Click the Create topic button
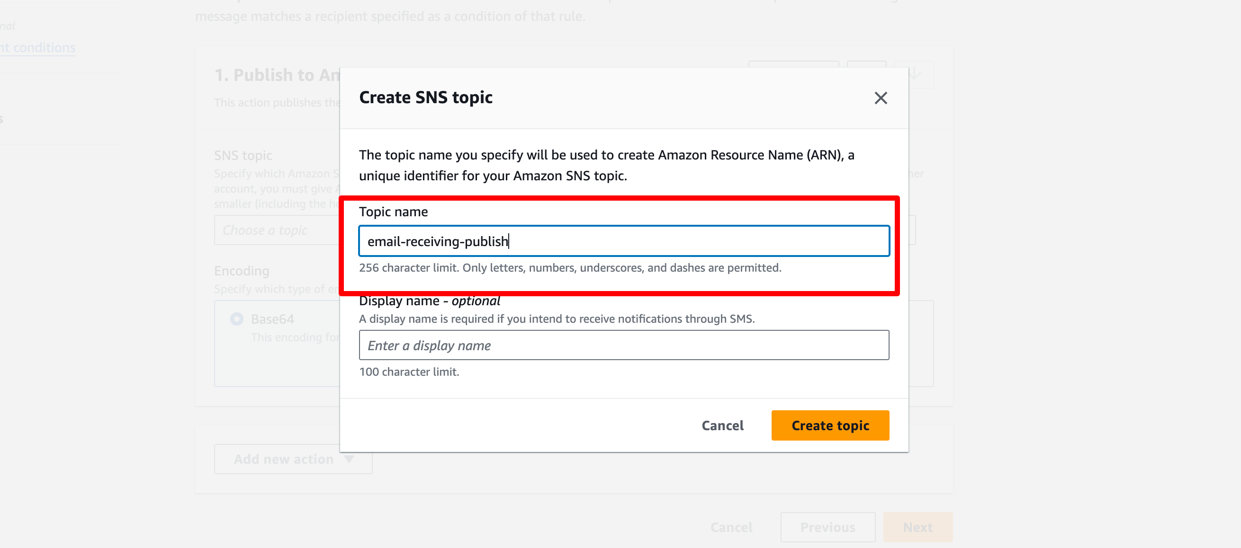Viewport: 1241px width, 548px height. 829,425
